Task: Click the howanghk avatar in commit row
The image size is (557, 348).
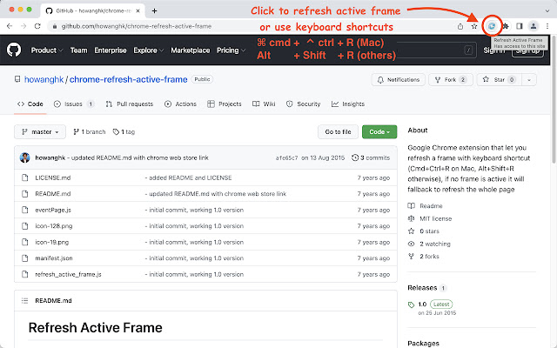Action: coord(25,157)
